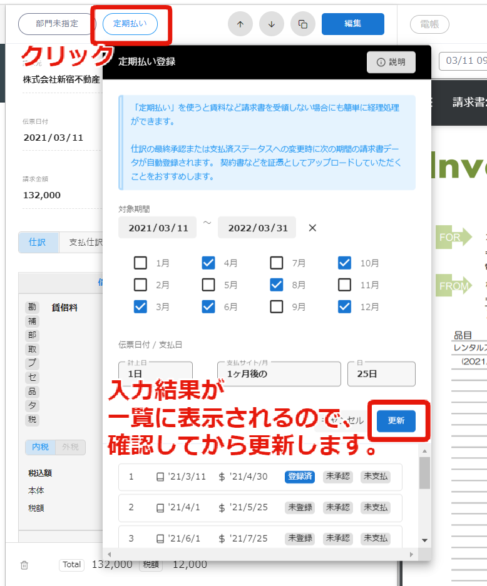The height and width of the screenshot is (586, 487).
Task: Check the 9月 checkbox
Action: pyautogui.click(x=277, y=307)
